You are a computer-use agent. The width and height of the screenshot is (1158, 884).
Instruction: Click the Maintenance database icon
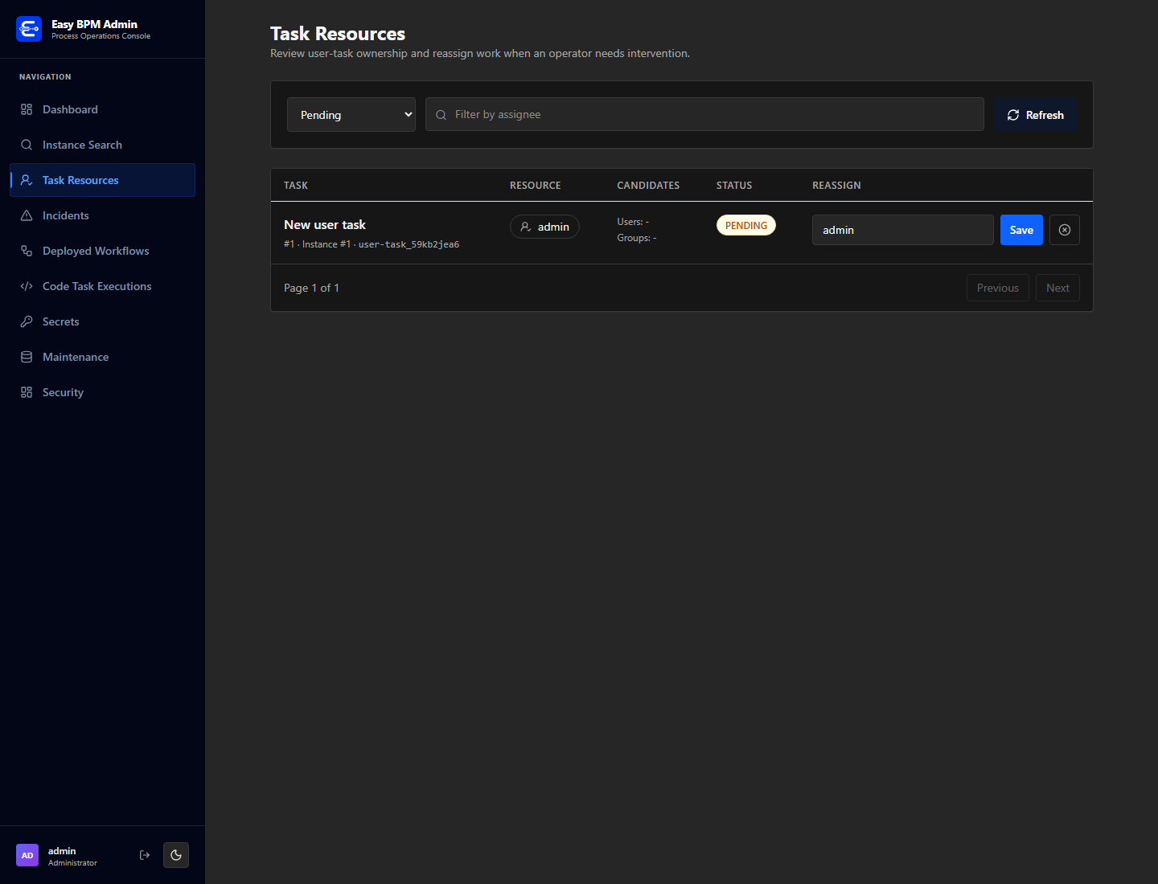[27, 357]
